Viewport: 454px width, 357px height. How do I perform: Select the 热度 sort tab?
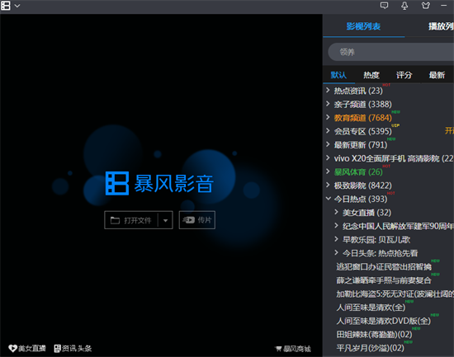coord(371,75)
